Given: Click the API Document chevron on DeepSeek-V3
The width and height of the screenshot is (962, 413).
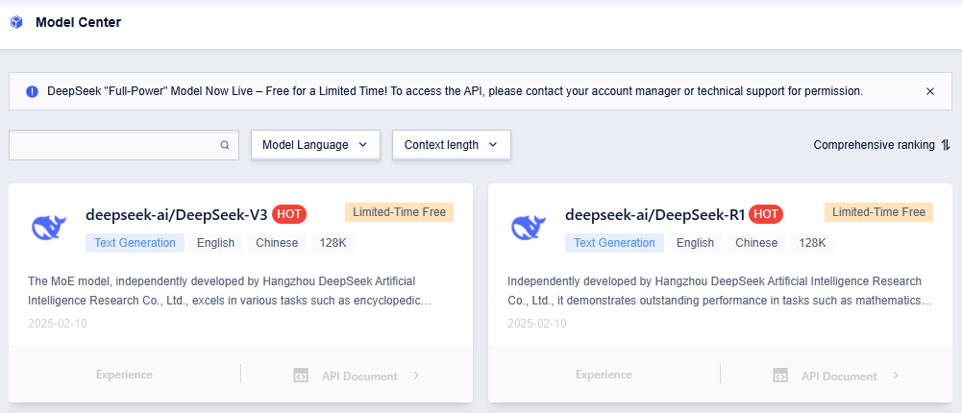Looking at the screenshot, I should 416,376.
